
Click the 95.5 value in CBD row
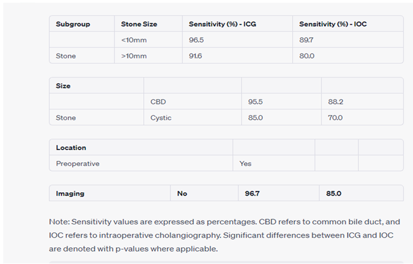(x=255, y=102)
